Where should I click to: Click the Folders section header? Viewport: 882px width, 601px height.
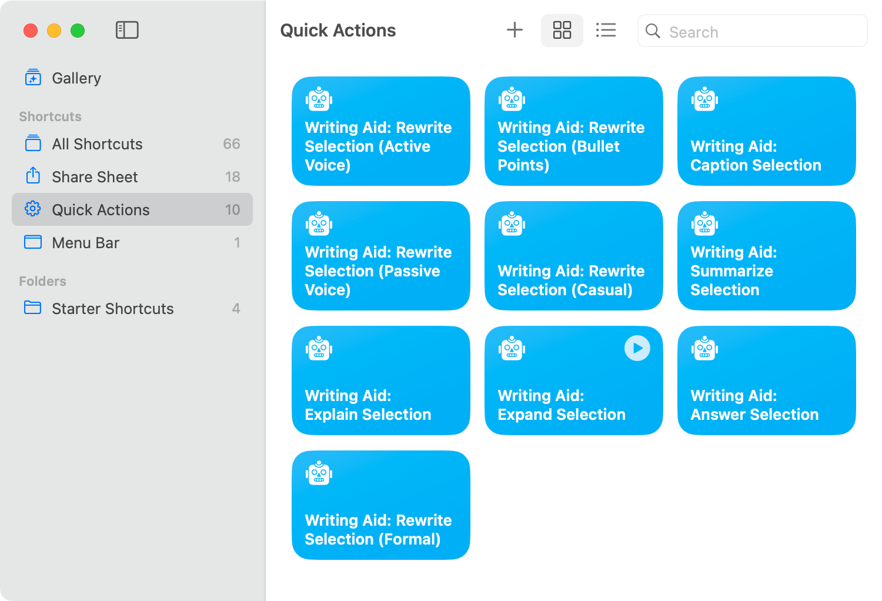[x=42, y=281]
